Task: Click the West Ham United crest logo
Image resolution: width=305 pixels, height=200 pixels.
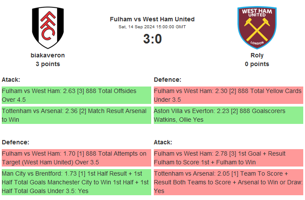Action: (x=257, y=27)
